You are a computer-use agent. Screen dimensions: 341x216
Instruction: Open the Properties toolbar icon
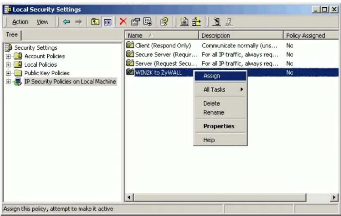click(x=135, y=22)
